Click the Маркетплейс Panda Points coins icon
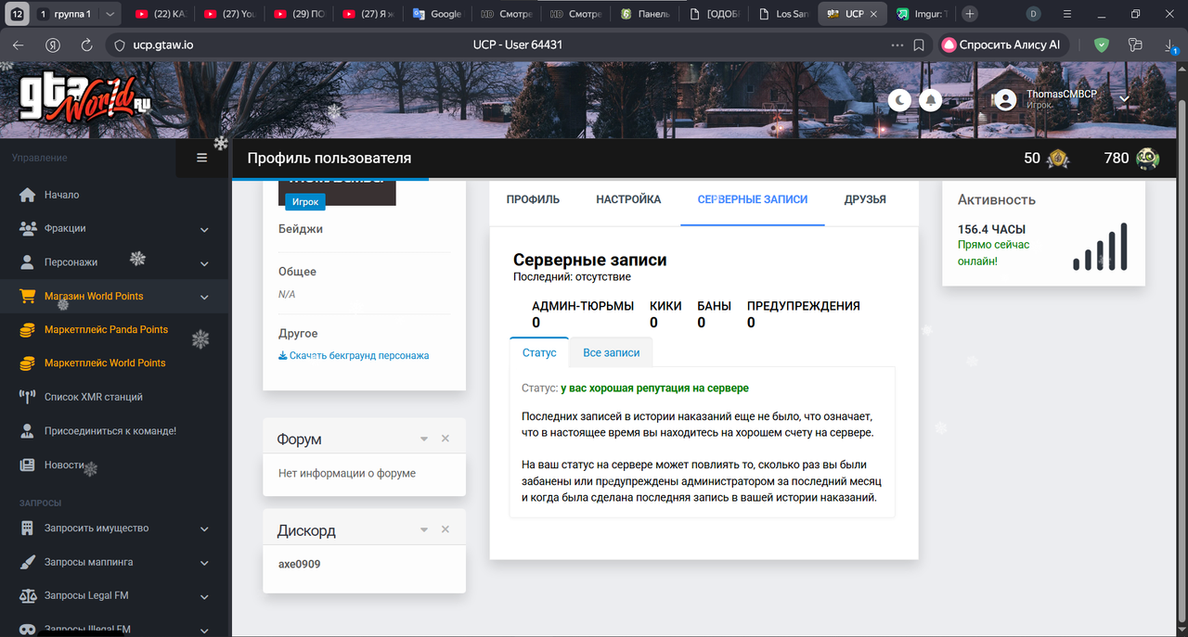1188x637 pixels. [x=27, y=329]
